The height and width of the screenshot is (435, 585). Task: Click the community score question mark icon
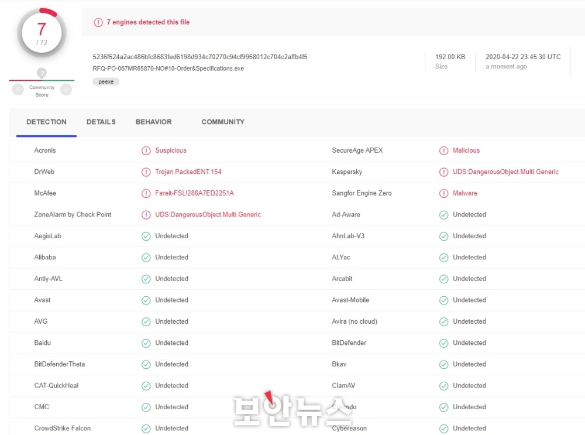[x=42, y=73]
